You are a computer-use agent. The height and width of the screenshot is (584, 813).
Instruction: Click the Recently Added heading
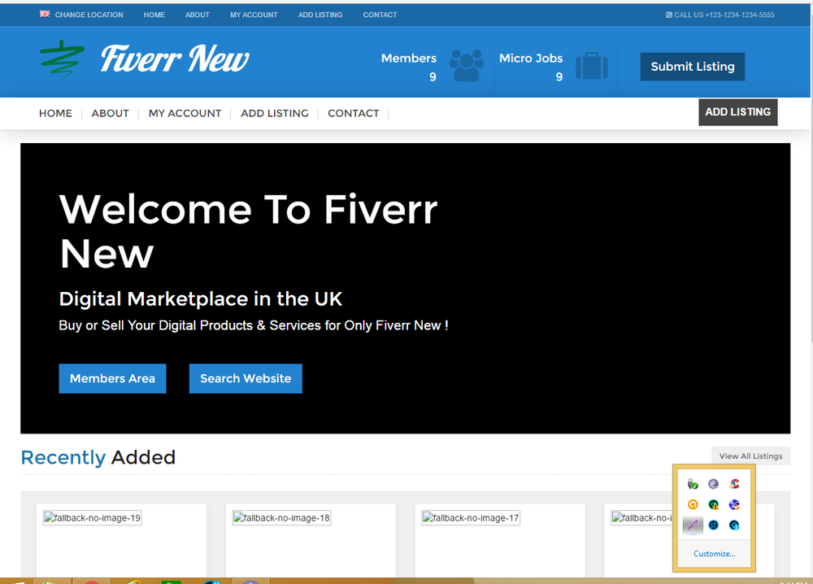tap(98, 457)
